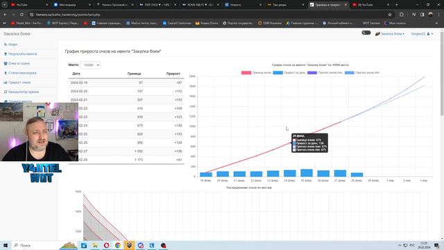Click the Закалка боем site title

[x=17, y=34]
